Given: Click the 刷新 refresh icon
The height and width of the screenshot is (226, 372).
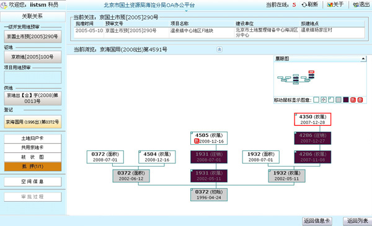Looking at the screenshot, I should [x=304, y=5].
